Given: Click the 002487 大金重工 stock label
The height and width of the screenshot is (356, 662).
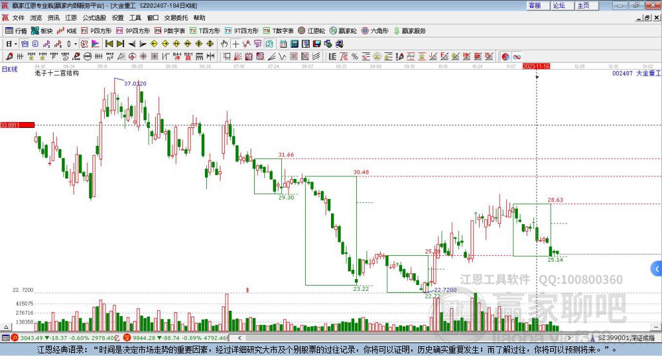Looking at the screenshot, I should pyautogui.click(x=636, y=74).
